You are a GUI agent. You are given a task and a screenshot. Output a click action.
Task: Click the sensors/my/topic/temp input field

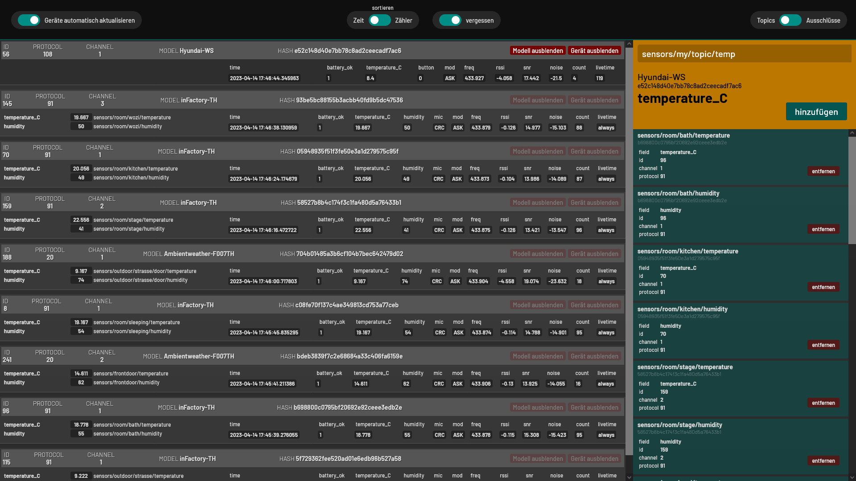tap(744, 54)
